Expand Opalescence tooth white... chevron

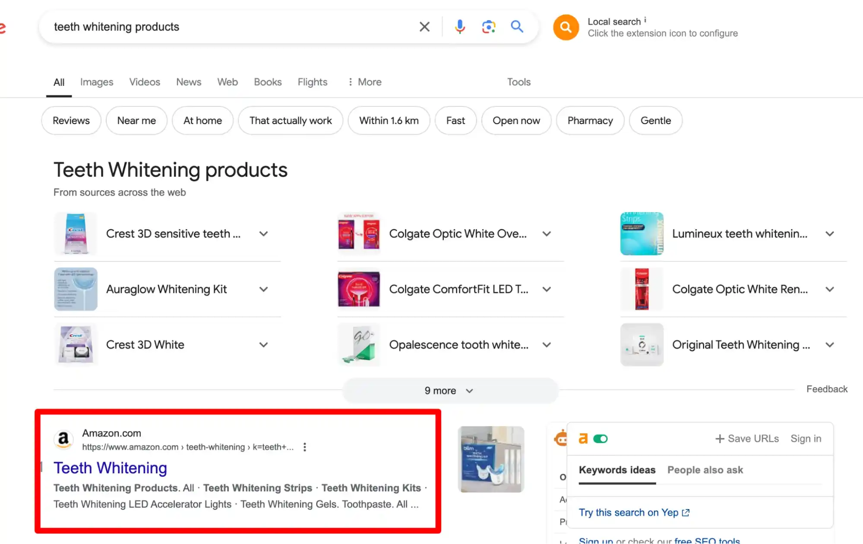pos(547,345)
